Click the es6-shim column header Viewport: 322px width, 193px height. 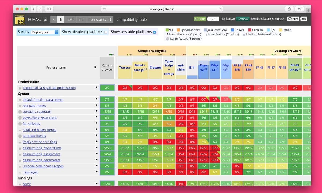click(x=181, y=68)
